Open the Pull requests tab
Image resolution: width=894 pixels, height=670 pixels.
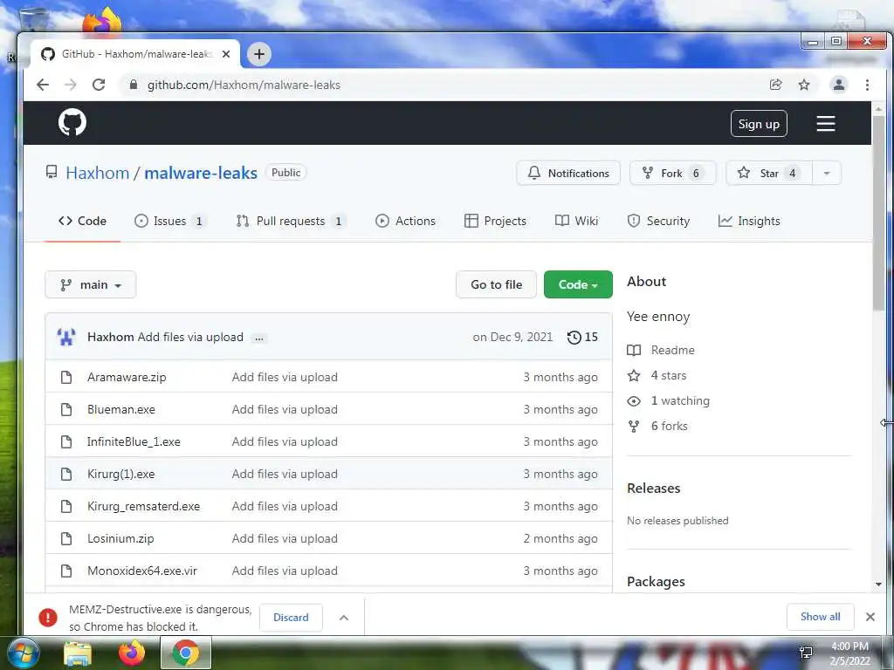click(291, 221)
